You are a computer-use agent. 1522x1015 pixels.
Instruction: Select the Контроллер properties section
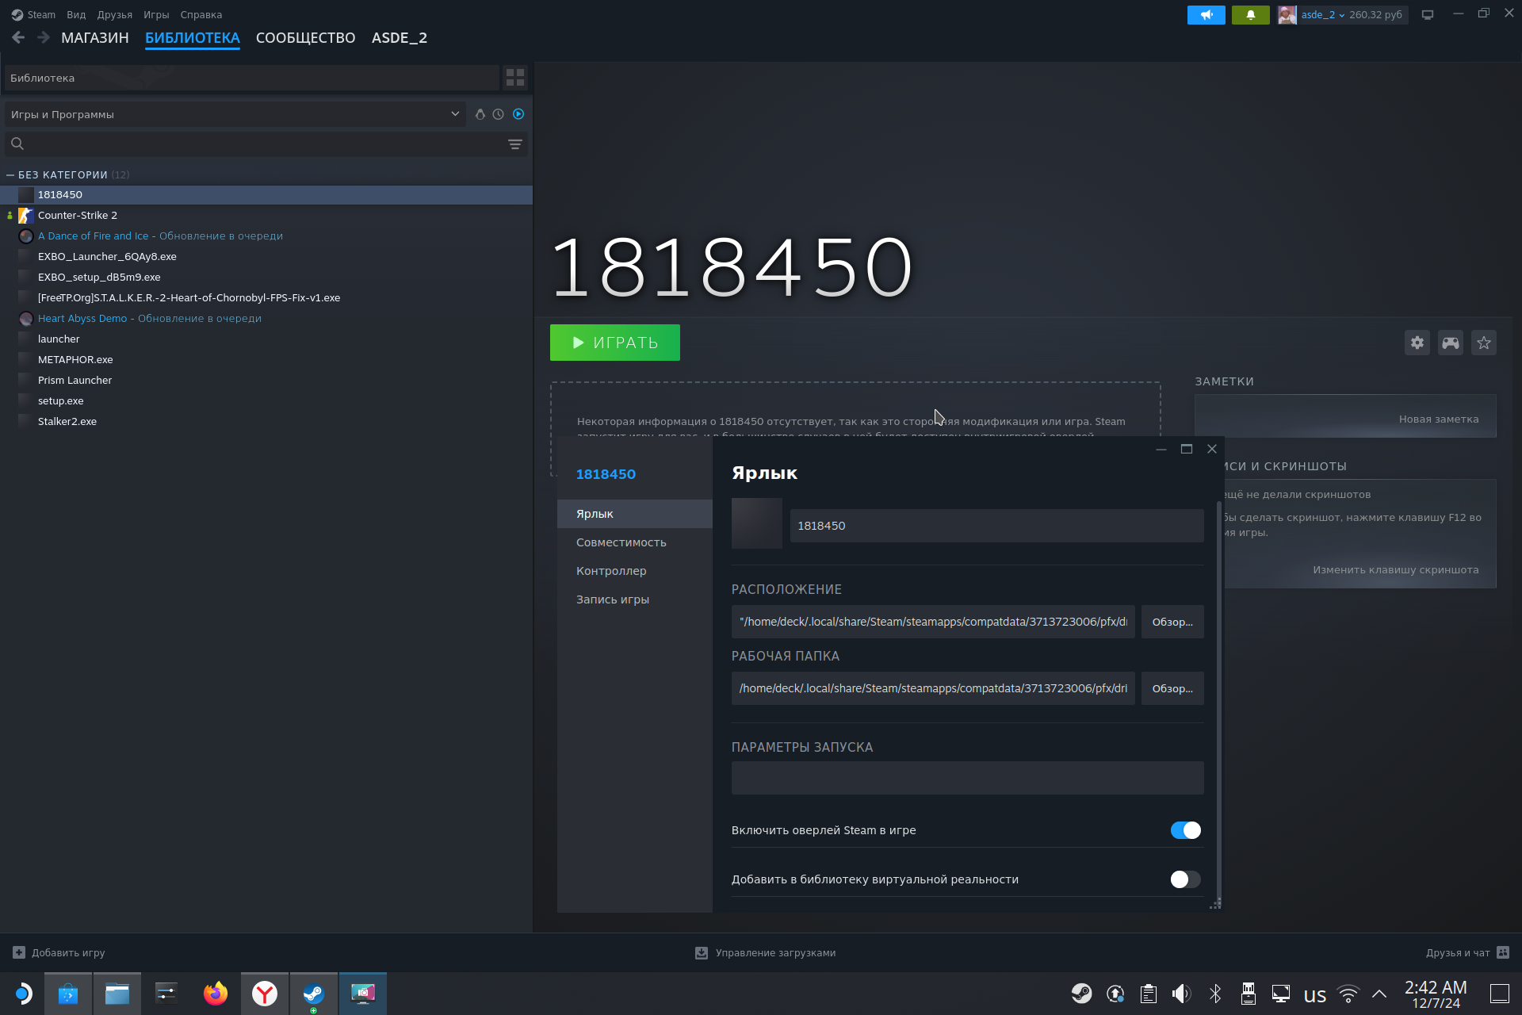[634, 571]
